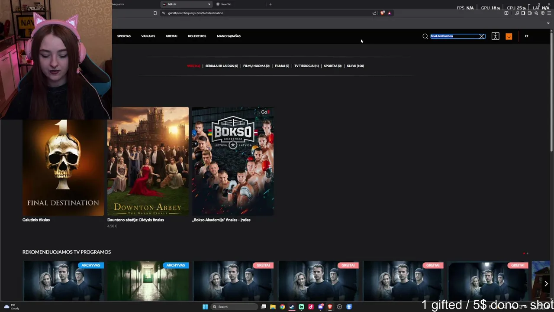554x312 pixels.
Task: Open TikTok app from taskbar
Action: pyautogui.click(x=311, y=307)
